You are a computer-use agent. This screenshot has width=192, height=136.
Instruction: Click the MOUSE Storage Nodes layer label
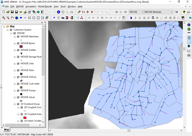click(x=31, y=57)
